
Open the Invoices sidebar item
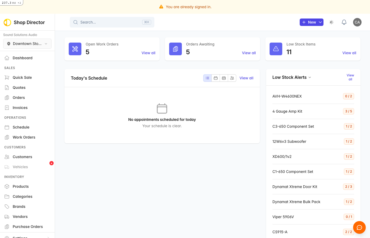20,107
